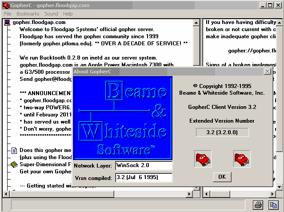Click left pane horizontal scrollbar right arrow
The height and width of the screenshot is (212, 284).
(196, 194)
